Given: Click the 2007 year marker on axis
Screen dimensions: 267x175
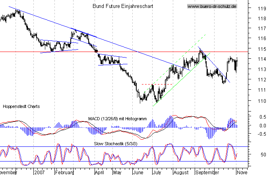Looking at the screenshot, I should click(40, 173).
